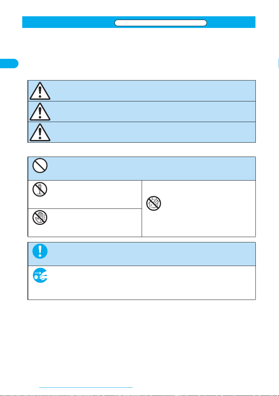Click the plain prohibition circle-slash icon

(x=40, y=166)
